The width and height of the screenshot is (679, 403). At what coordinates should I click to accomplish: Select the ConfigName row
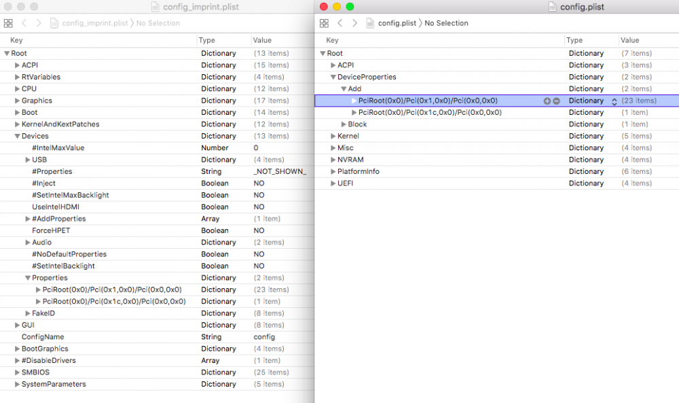coord(157,336)
